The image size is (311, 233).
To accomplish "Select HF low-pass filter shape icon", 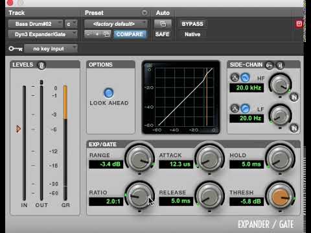I will [245, 78].
